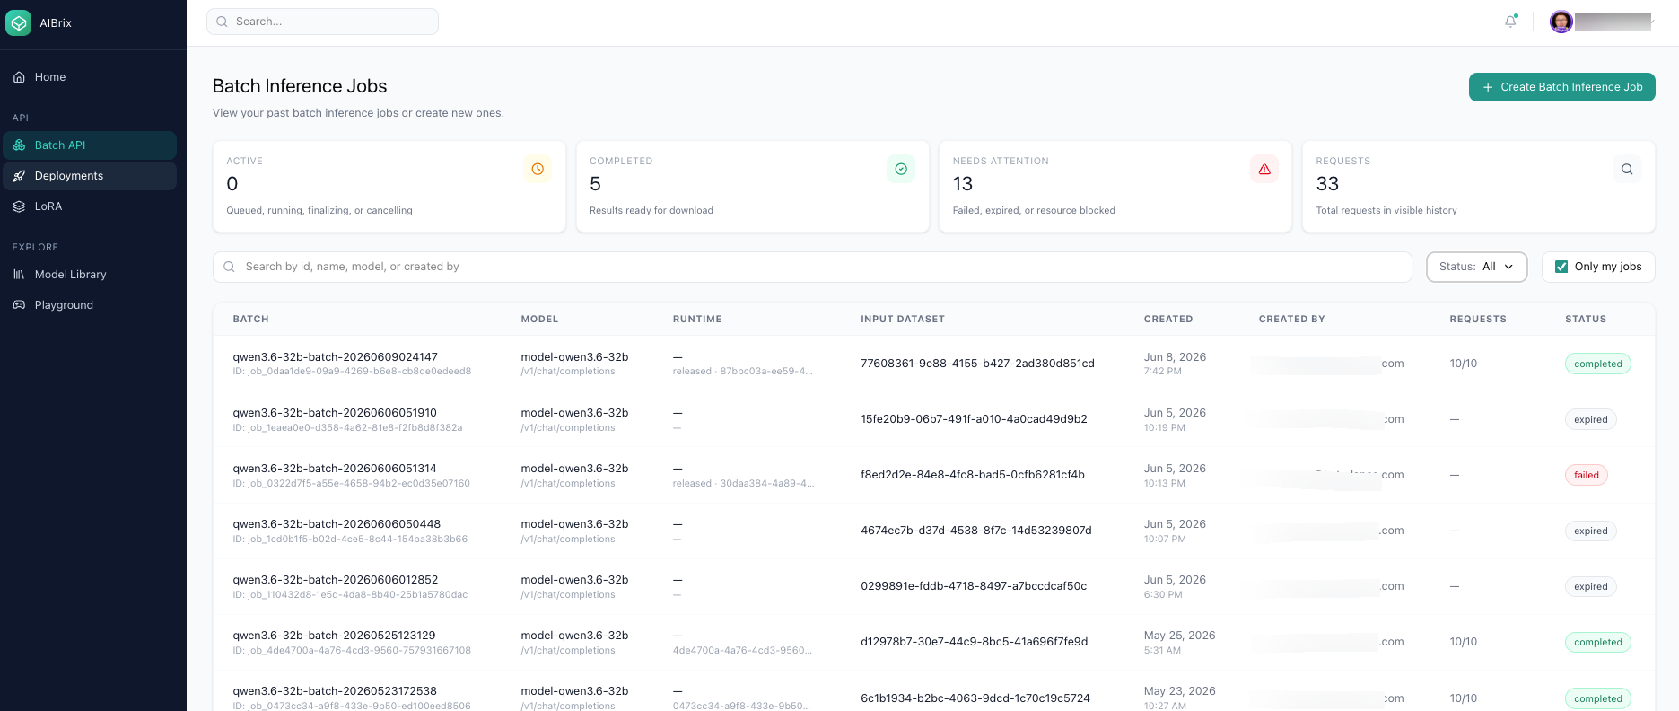Expand the user account menu chevron
The image size is (1679, 711).
[x=1650, y=22]
